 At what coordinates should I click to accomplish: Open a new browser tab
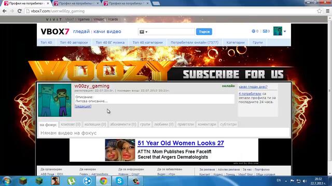(x=156, y=4)
